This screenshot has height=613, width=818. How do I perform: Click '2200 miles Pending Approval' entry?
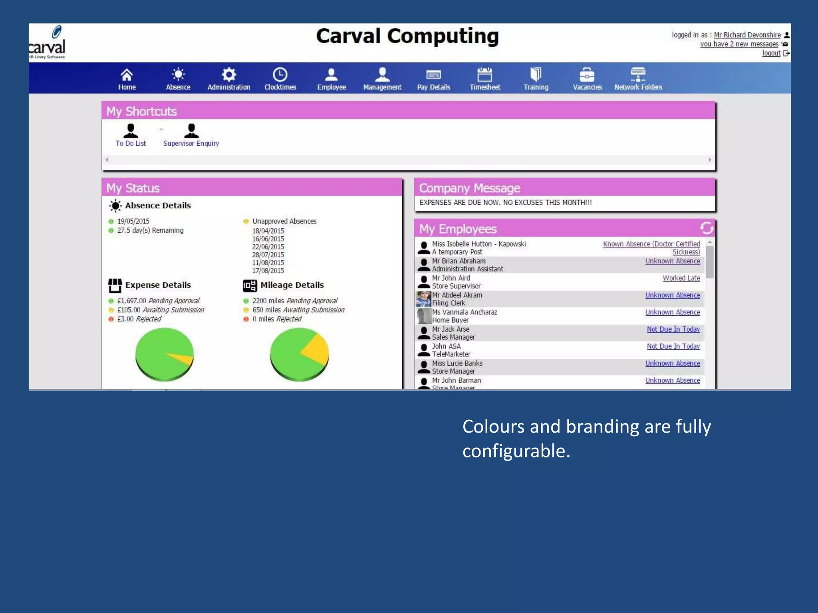(295, 301)
